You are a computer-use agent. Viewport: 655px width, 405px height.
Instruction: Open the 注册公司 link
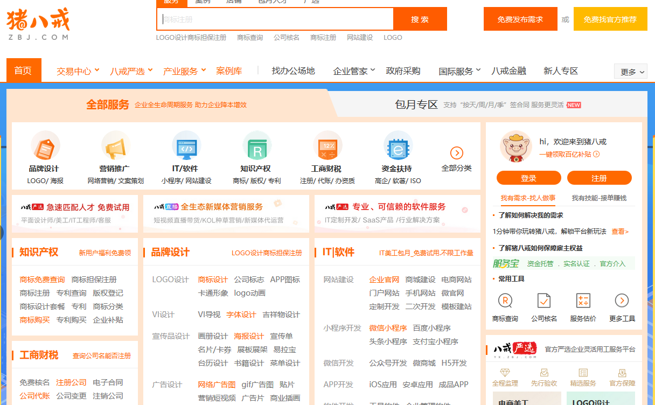(x=72, y=382)
